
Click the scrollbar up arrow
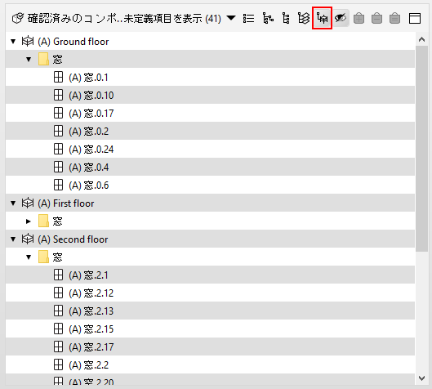421,39
